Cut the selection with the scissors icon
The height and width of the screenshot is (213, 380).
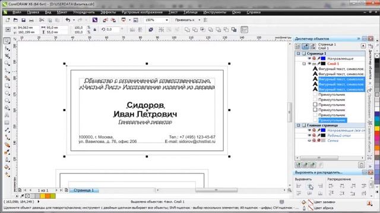click(42, 20)
